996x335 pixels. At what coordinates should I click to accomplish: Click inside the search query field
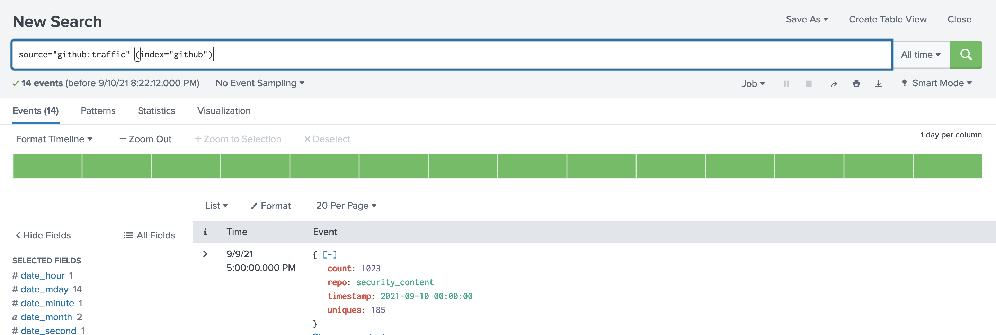(464, 54)
